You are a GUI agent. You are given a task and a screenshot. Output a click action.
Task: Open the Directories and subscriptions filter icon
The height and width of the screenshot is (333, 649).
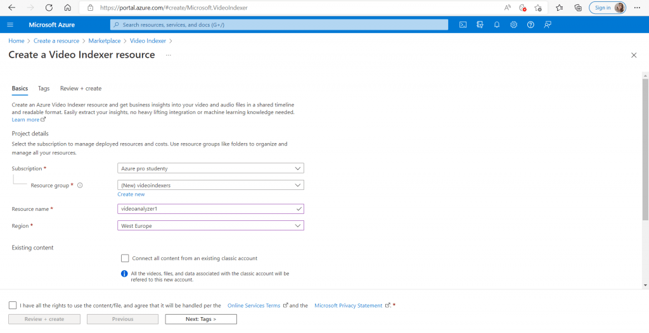480,25
